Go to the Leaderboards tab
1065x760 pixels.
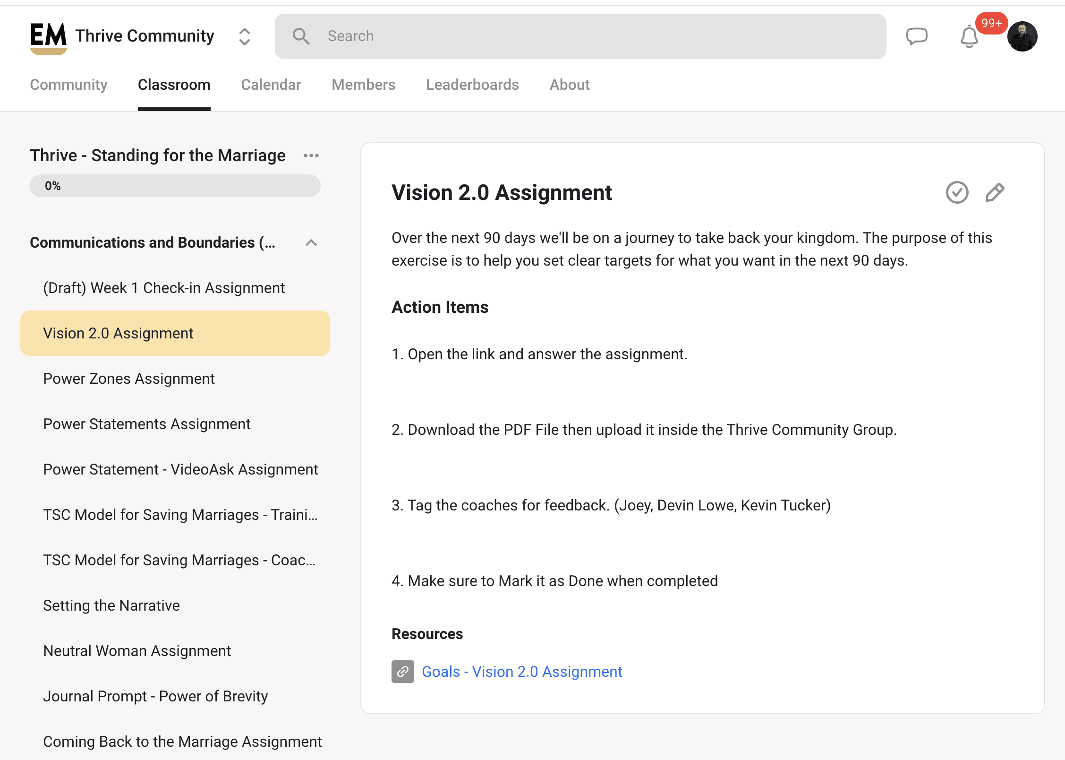point(472,85)
